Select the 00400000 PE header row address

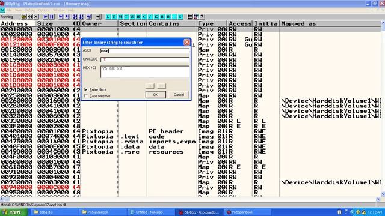pyautogui.click(x=16, y=131)
